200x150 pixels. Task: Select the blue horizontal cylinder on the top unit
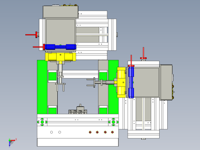pos(60,47)
